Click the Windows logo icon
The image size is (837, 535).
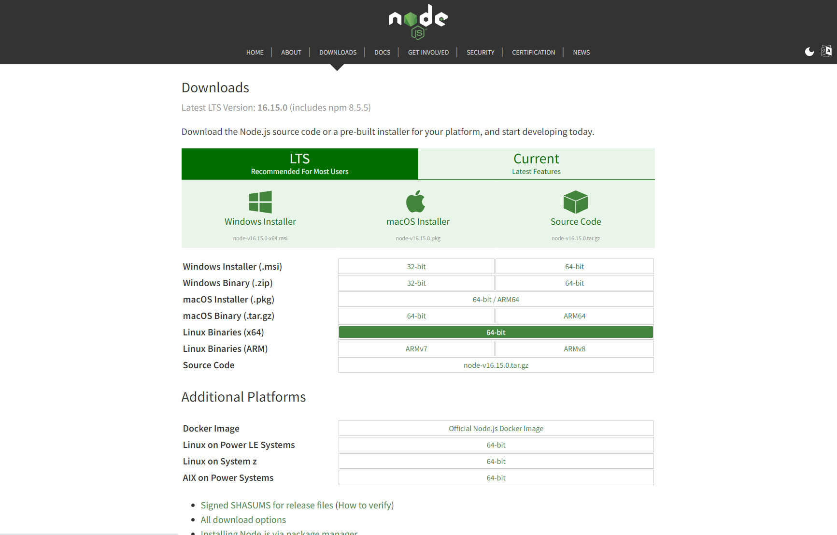[260, 202]
